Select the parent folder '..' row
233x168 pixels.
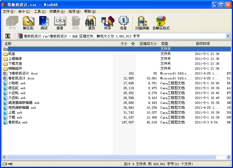pyautogui.click(x=117, y=49)
